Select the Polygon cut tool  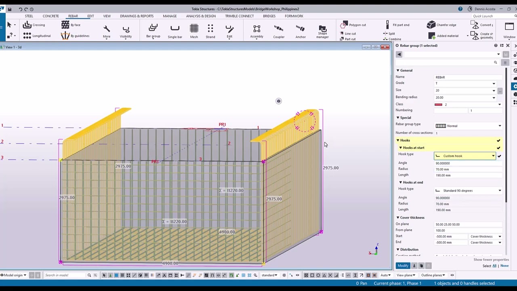pyautogui.click(x=353, y=25)
